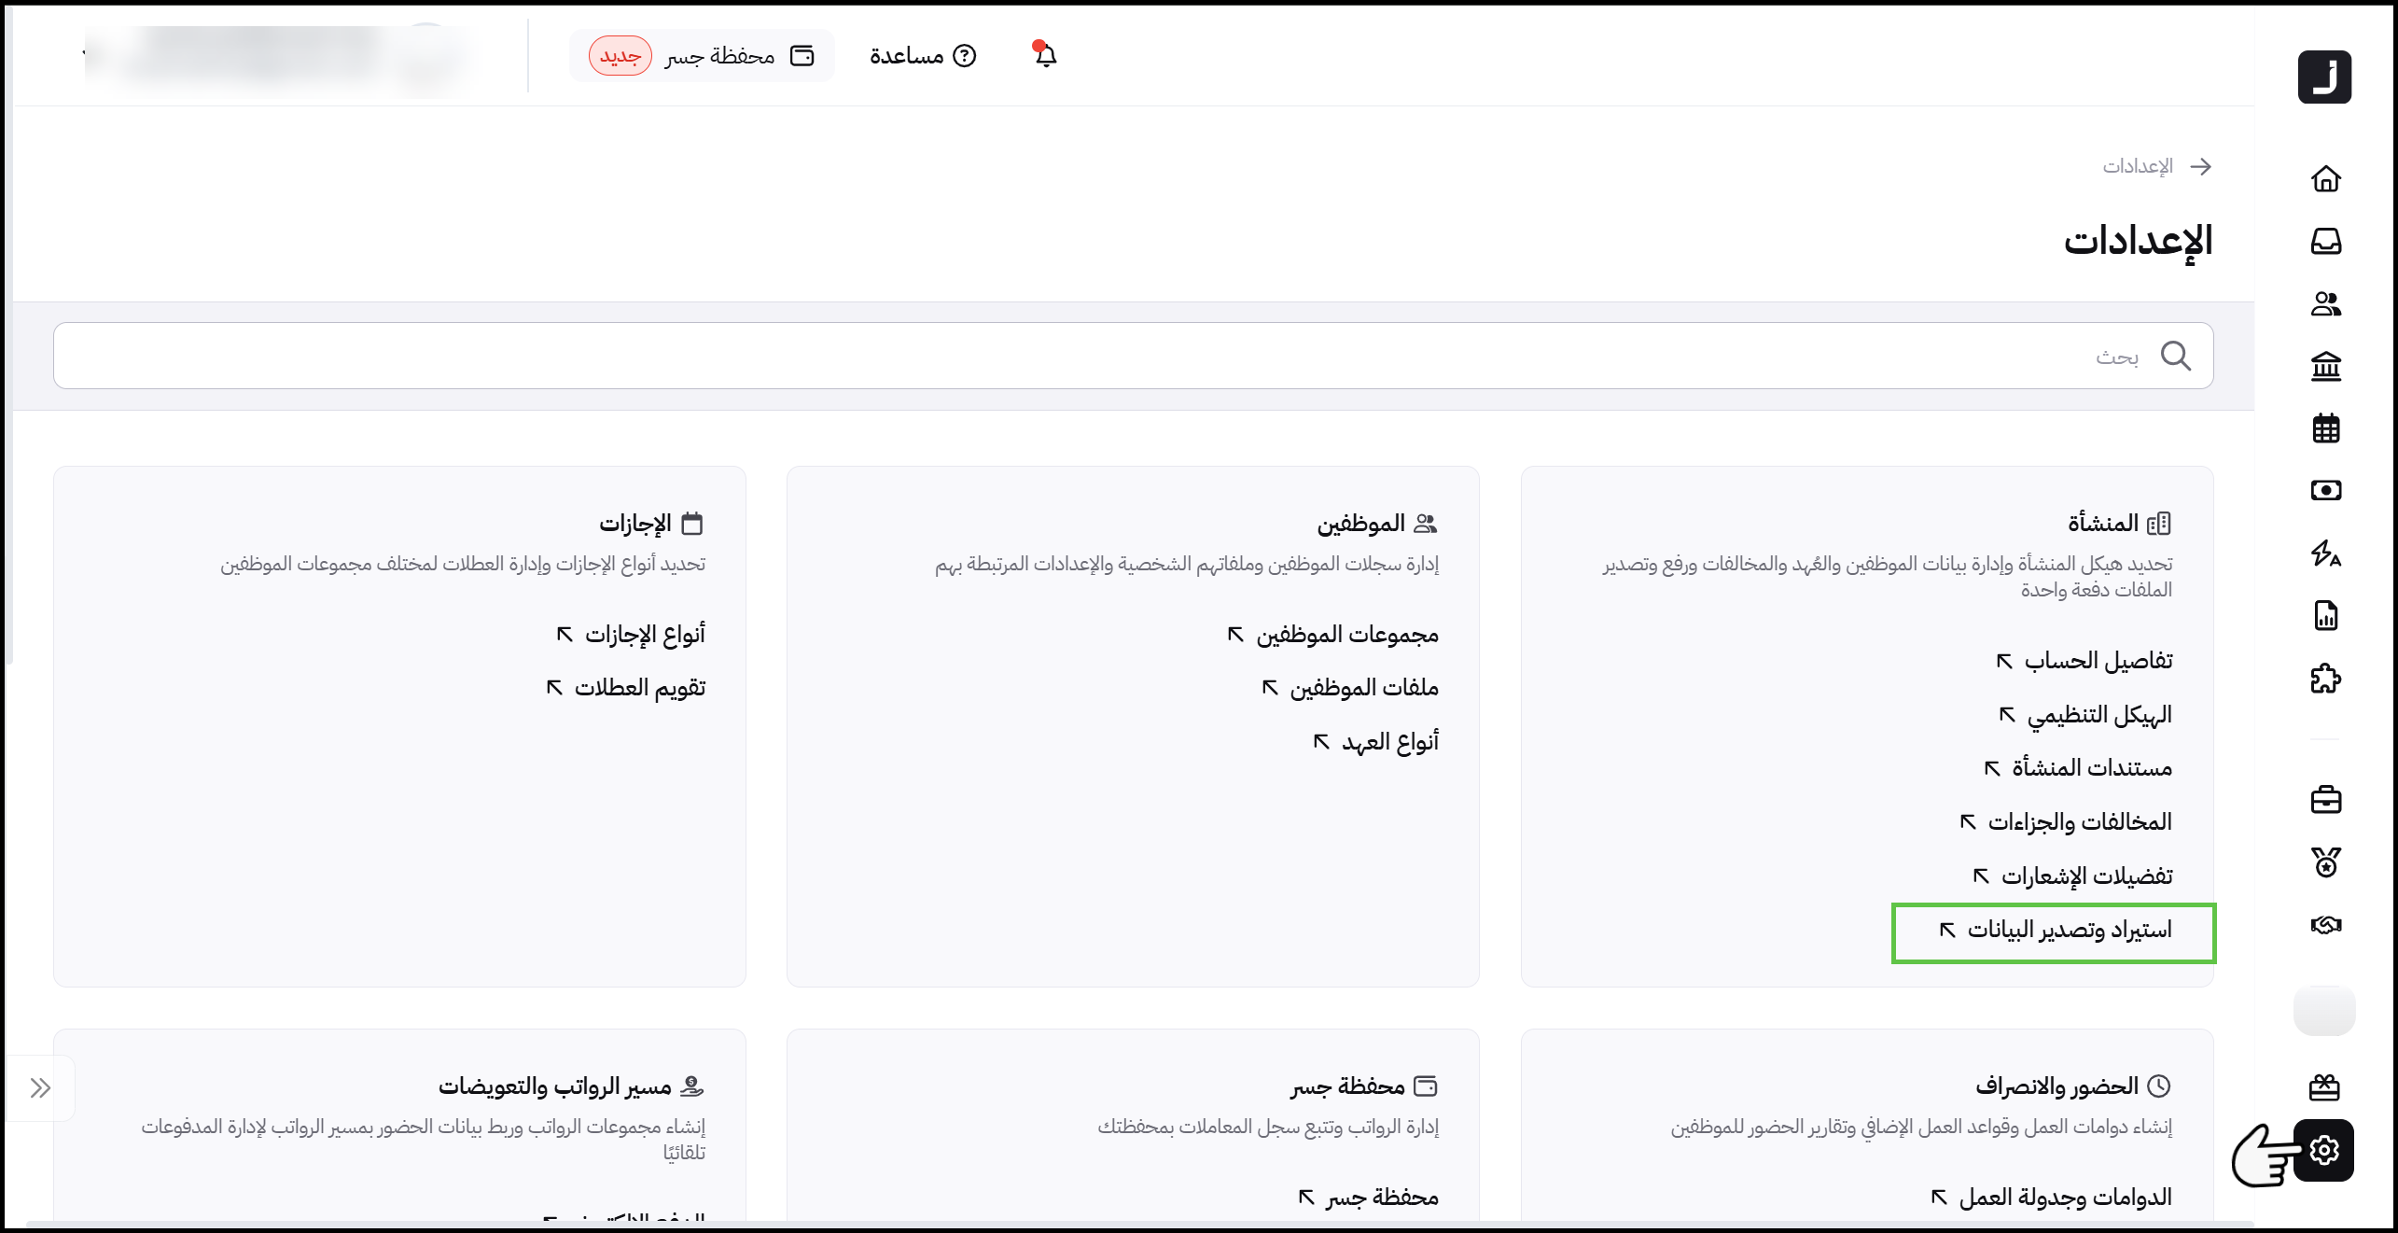The height and width of the screenshot is (1233, 2398).
Task: Click the medal award sidebar icon
Action: point(2325,862)
